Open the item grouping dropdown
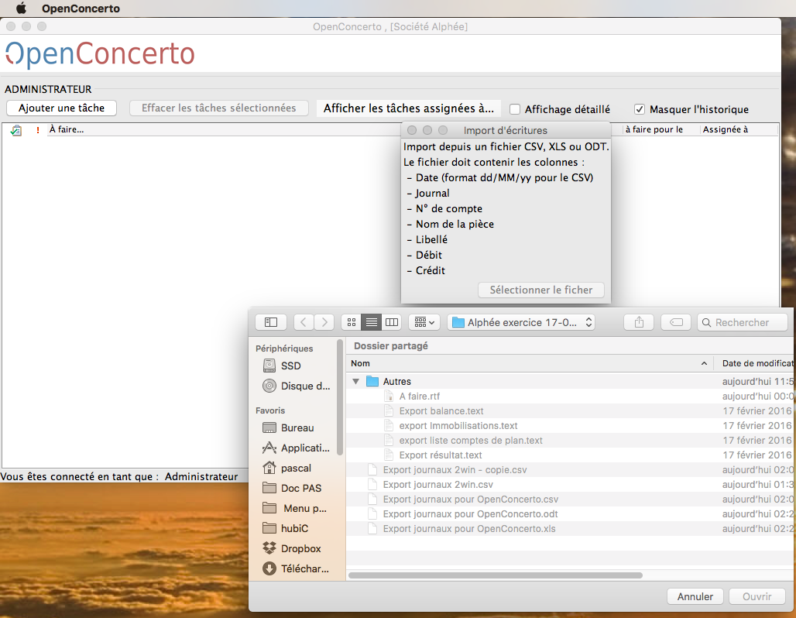 425,322
